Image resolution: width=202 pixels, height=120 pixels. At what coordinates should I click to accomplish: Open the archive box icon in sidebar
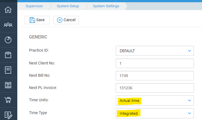[8, 55]
